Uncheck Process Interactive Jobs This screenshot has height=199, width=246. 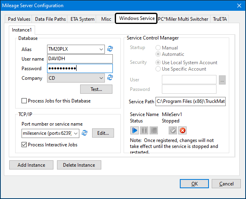tap(24, 145)
